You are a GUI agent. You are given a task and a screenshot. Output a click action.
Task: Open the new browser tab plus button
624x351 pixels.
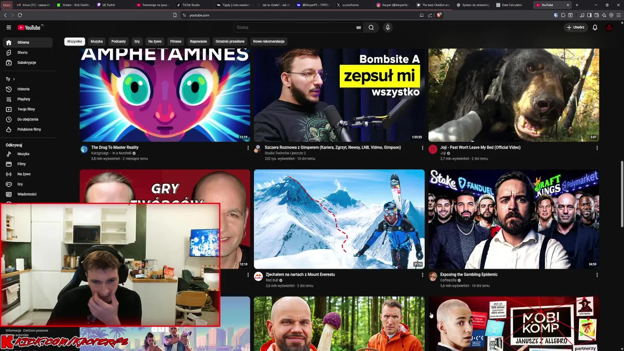[577, 5]
